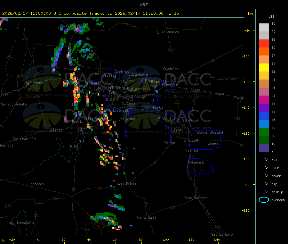
Task: Click the red 60 dBZ color swatch
Action: 264,43
